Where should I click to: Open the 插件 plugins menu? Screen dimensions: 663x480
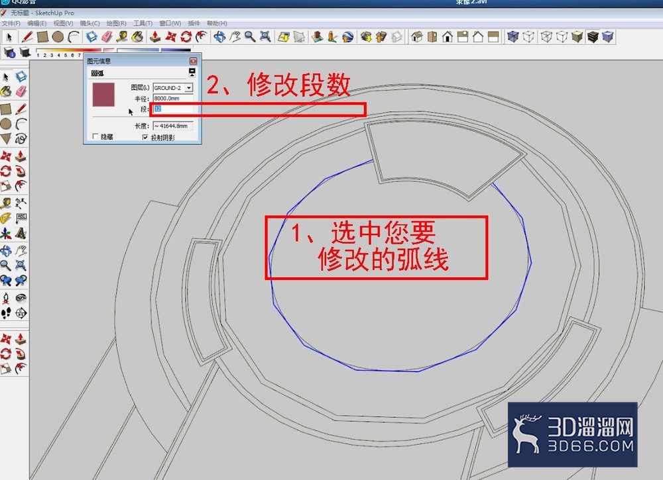(194, 23)
